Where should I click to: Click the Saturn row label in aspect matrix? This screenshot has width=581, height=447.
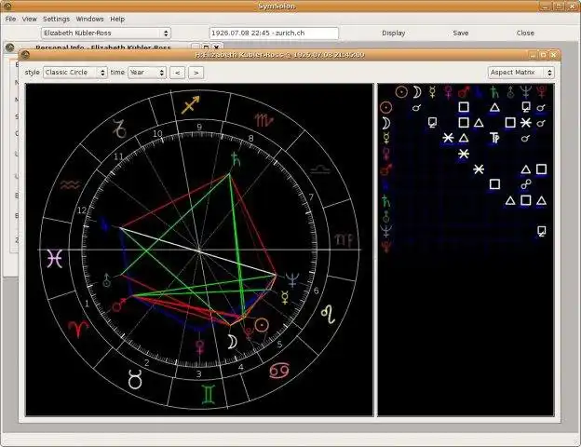click(386, 201)
